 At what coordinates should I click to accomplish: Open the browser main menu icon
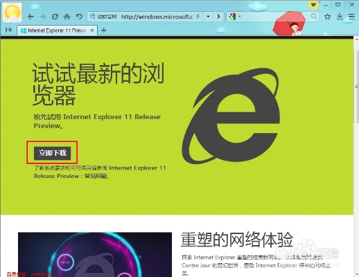351,17
